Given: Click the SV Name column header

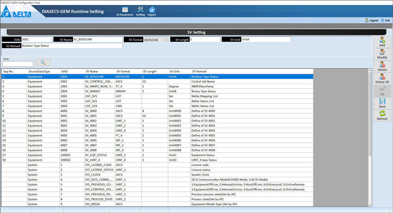Looking at the screenshot, I should [92, 71].
